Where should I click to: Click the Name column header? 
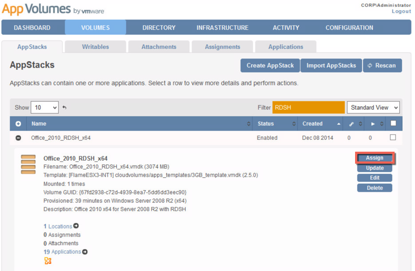pos(39,124)
